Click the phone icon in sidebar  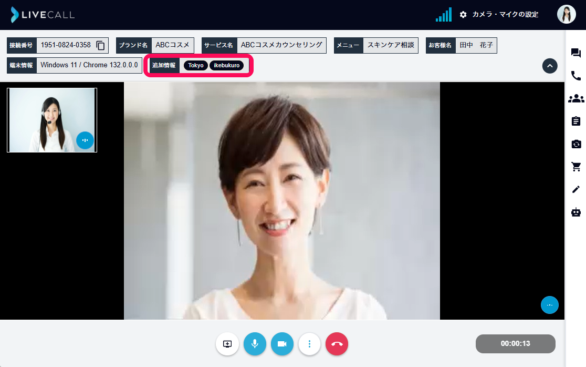tap(576, 76)
